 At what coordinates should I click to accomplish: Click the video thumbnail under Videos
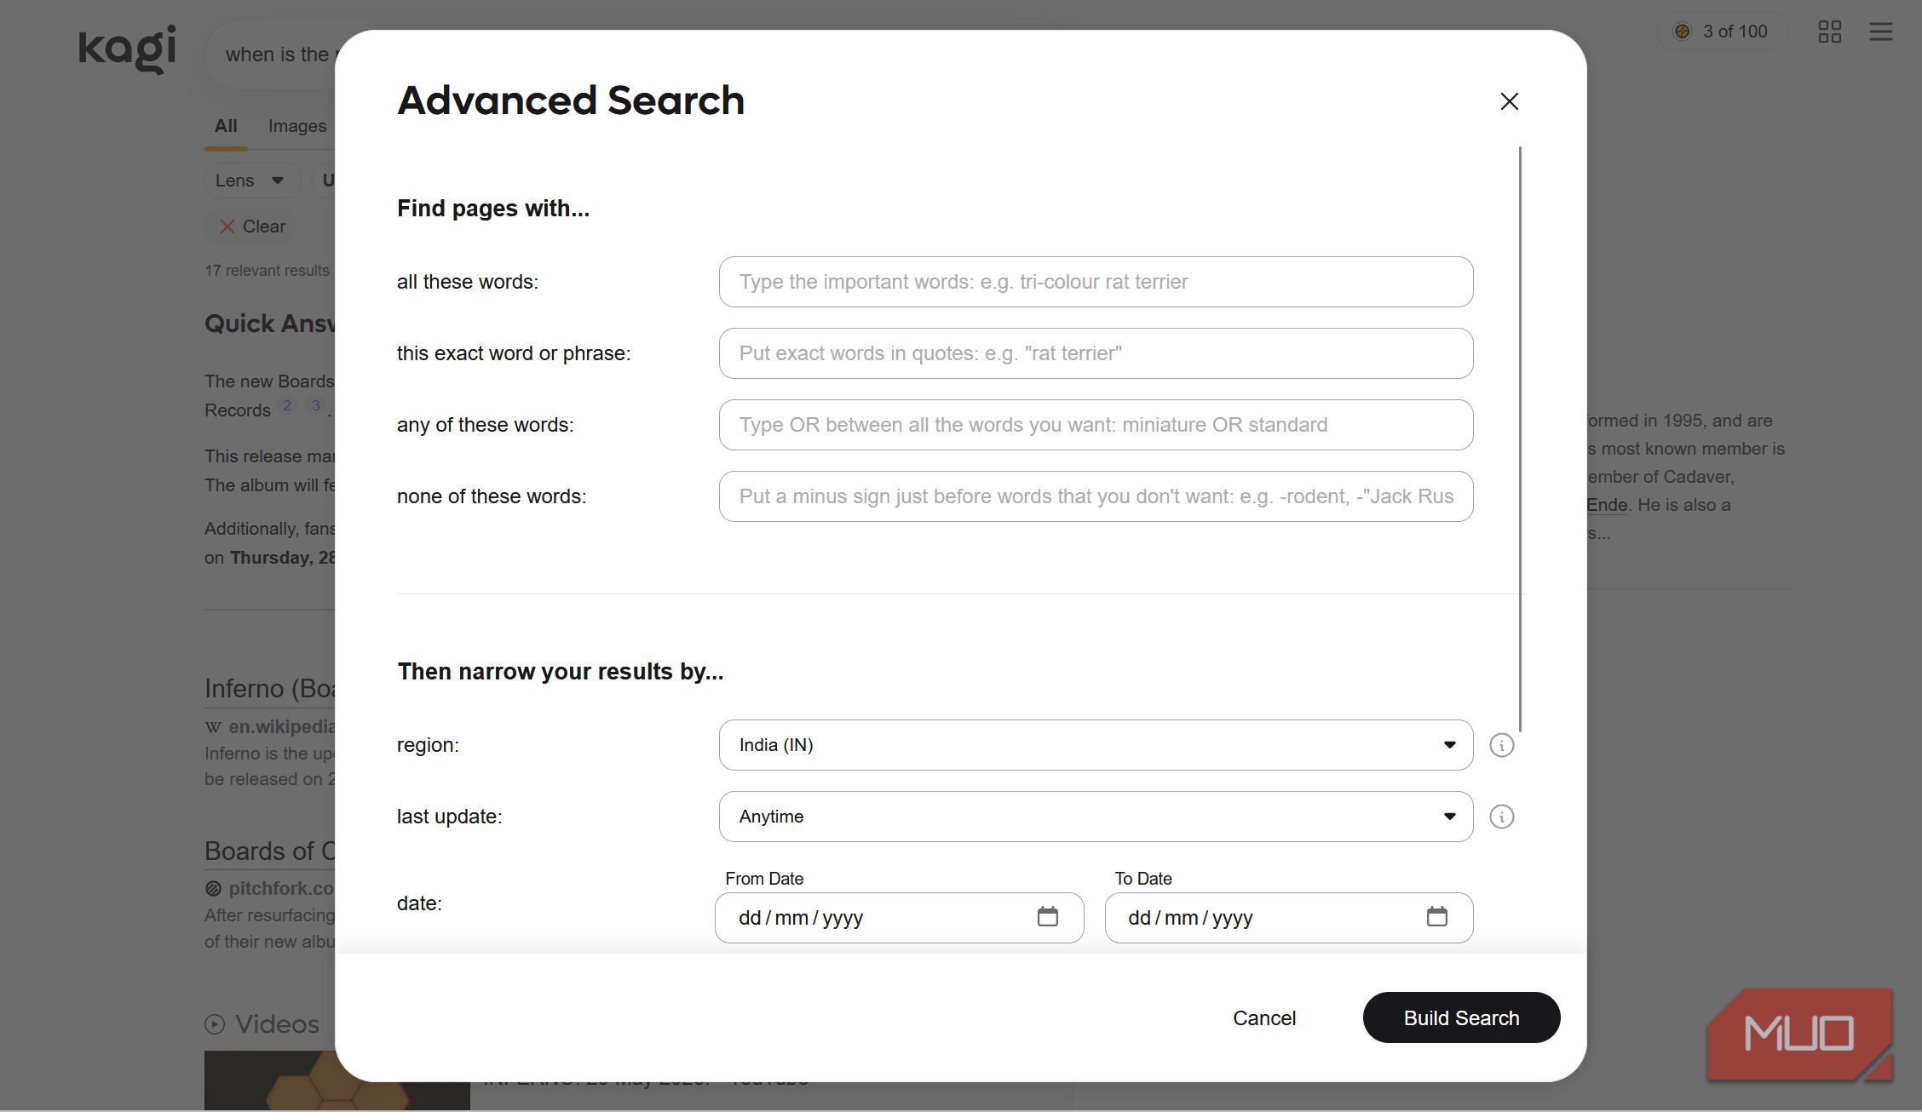(337, 1080)
